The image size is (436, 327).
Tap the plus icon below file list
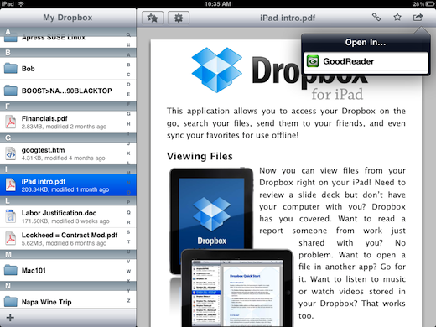pos(10,318)
